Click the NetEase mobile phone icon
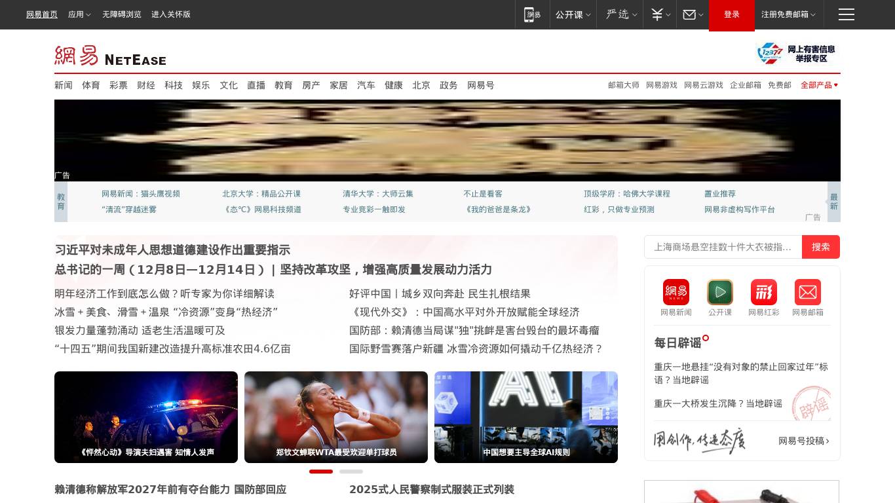The width and height of the screenshot is (895, 503). tap(532, 14)
